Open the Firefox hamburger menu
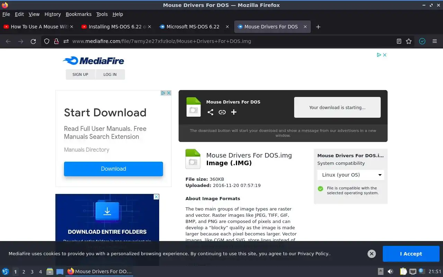 pyautogui.click(x=435, y=41)
